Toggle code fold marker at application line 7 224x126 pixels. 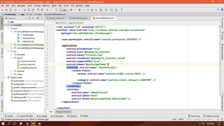55,46
